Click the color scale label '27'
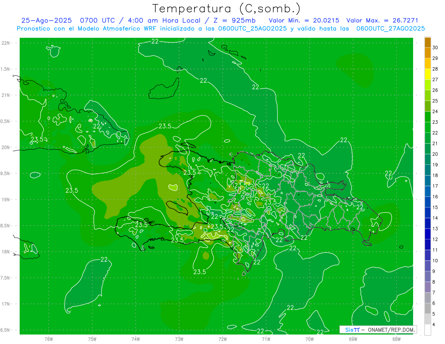445x344 pixels. tap(435, 79)
